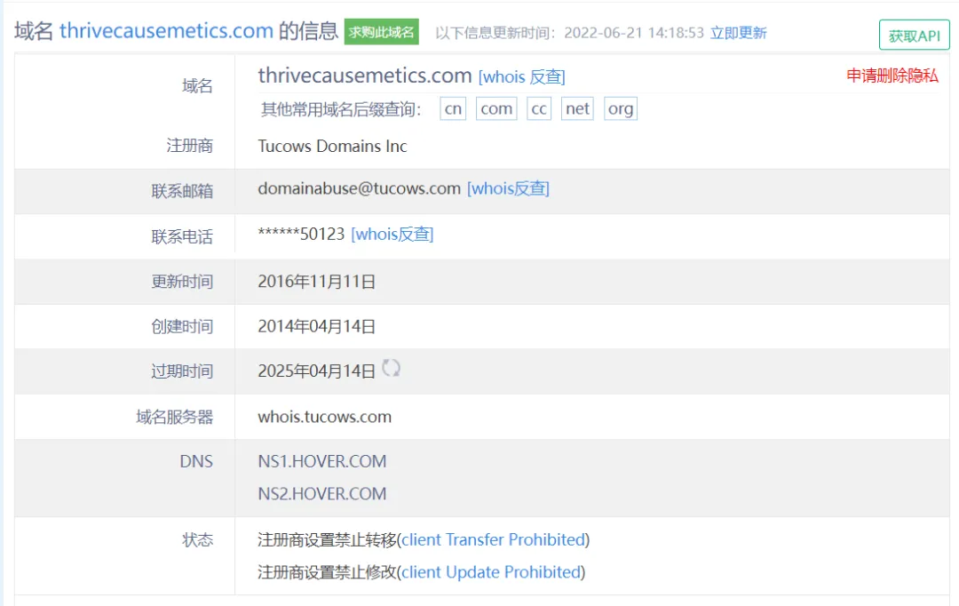The image size is (959, 606).
Task: Open client Update Prohibited link
Action: click(491, 571)
